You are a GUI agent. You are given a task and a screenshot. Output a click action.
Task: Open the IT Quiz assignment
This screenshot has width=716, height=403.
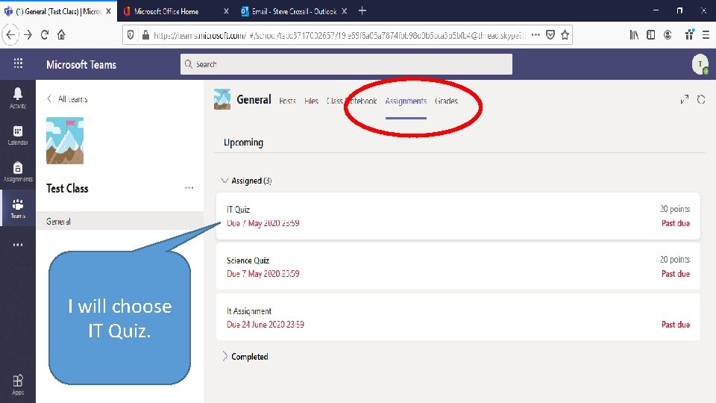[458, 216]
